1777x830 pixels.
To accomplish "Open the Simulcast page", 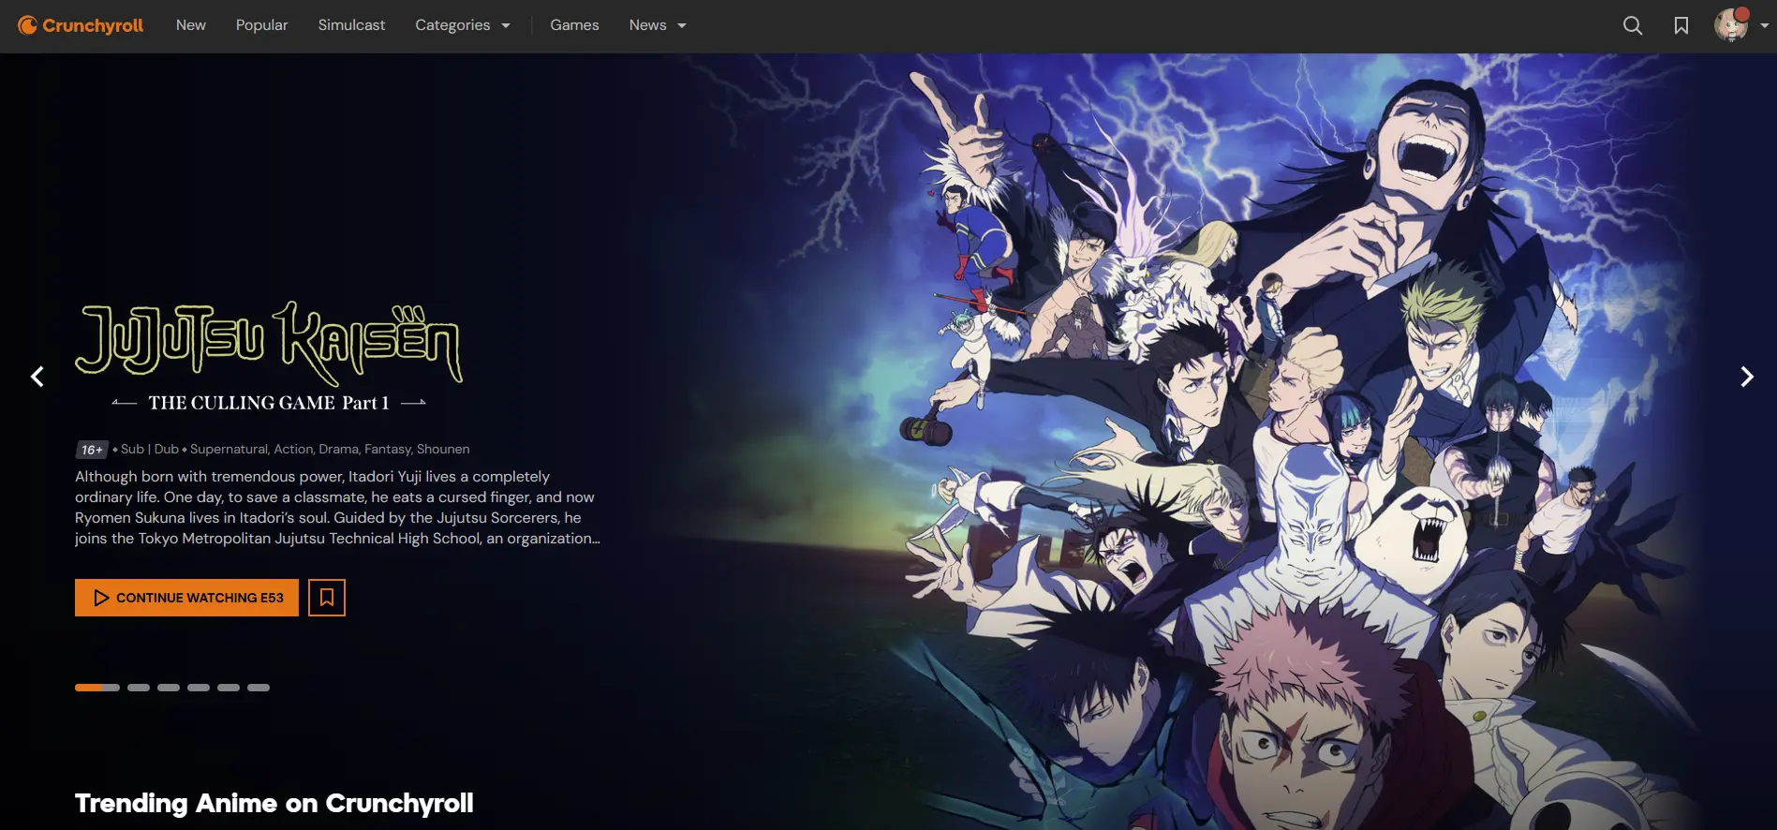I will click(x=351, y=25).
